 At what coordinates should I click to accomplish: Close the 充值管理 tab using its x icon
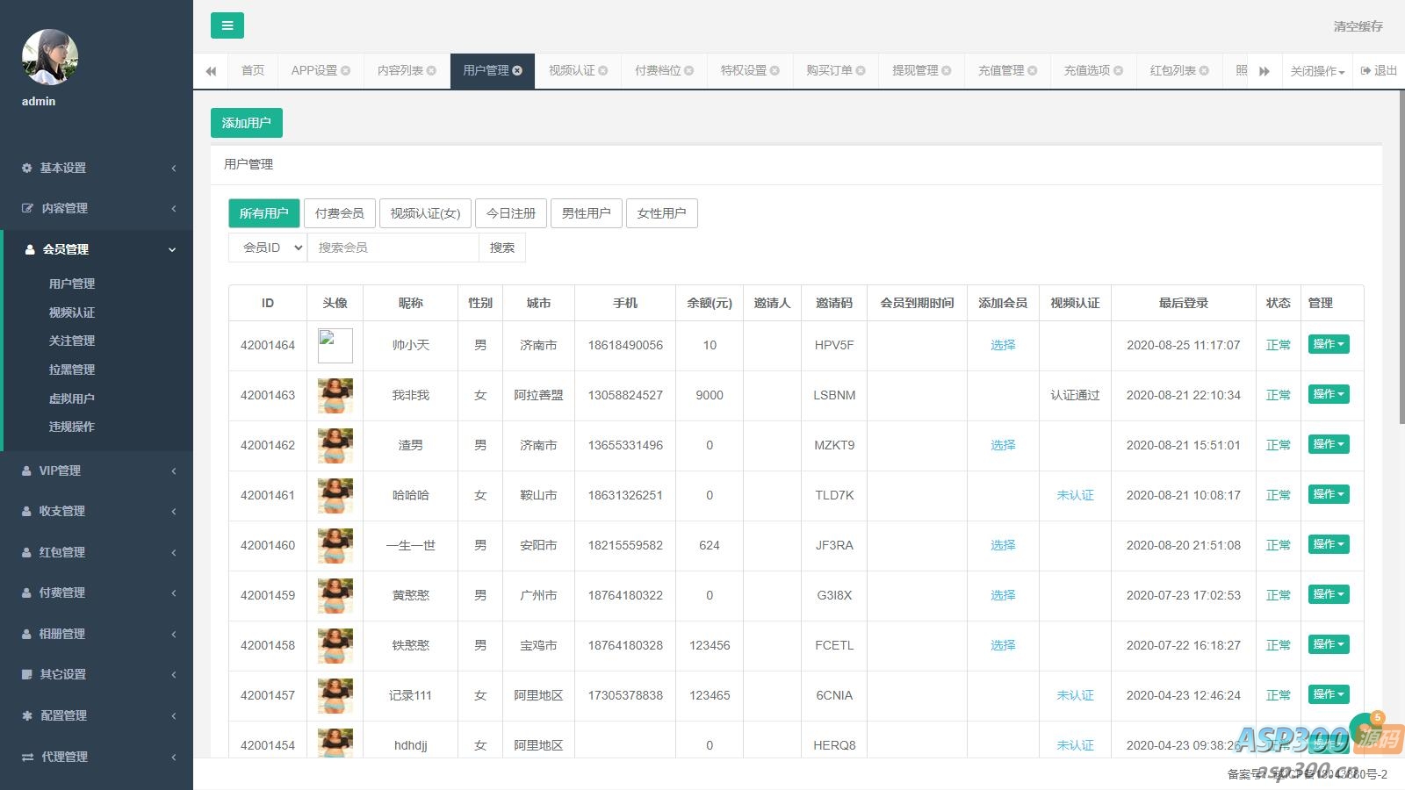click(x=1033, y=71)
